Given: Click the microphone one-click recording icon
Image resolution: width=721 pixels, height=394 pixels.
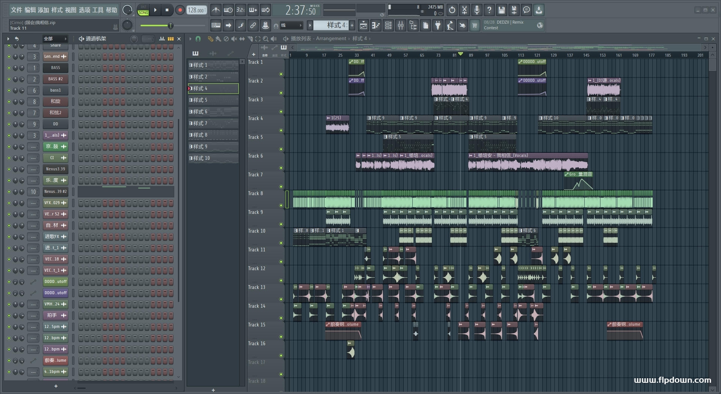Looking at the screenshot, I should [x=477, y=10].
